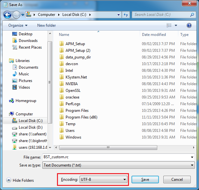199x190 pixels.
Task: Collapse the dialog with Hide Folders
Action: click(x=20, y=180)
